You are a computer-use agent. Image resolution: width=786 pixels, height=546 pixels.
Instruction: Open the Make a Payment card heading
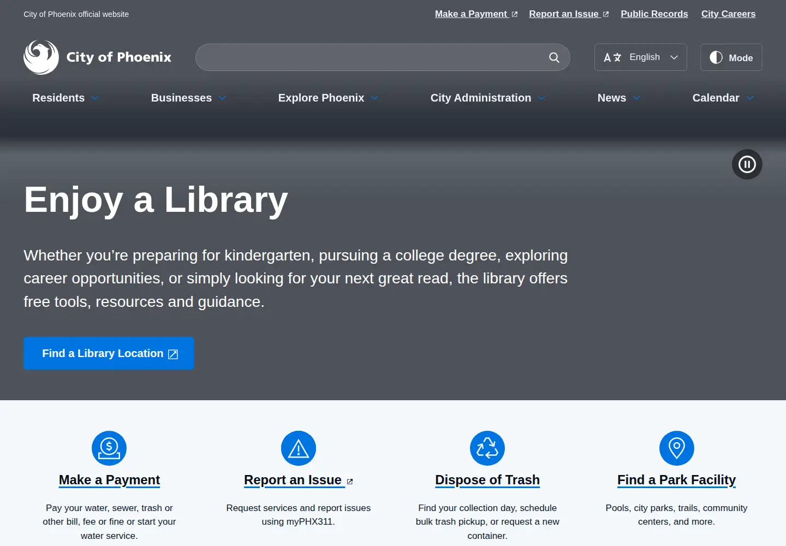[x=109, y=480]
